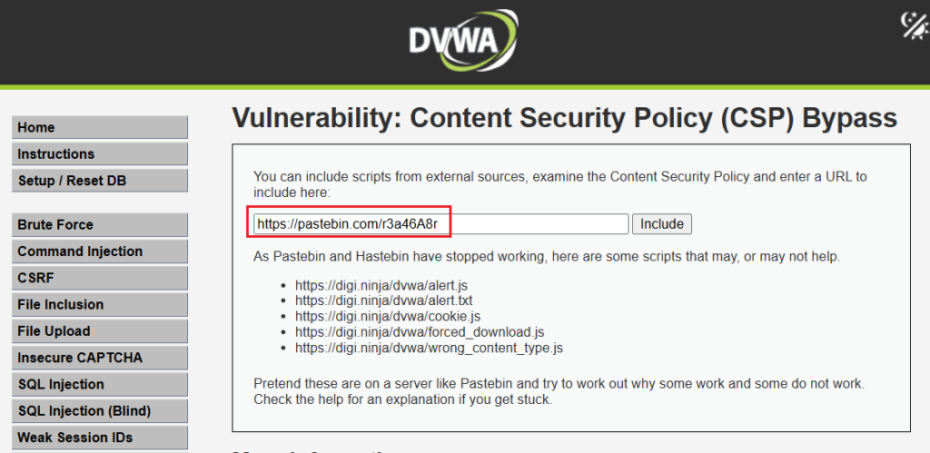Click the Include button
This screenshot has height=453, width=930.
coord(662,223)
